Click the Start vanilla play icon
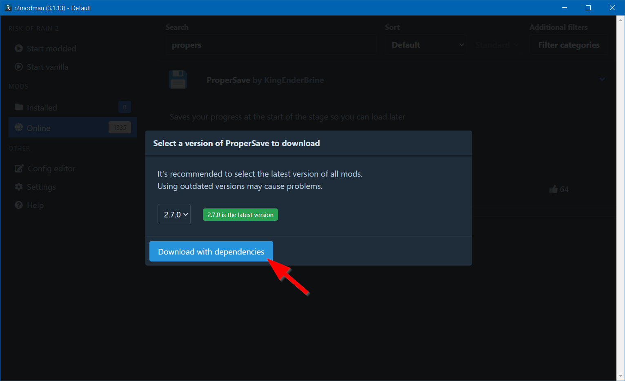625x381 pixels. coord(19,66)
